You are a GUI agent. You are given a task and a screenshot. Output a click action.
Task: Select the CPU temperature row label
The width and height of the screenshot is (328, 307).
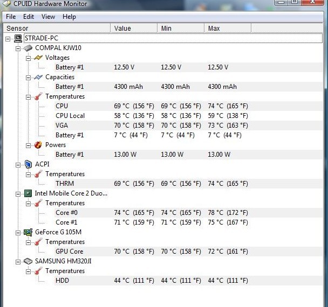[x=61, y=106]
